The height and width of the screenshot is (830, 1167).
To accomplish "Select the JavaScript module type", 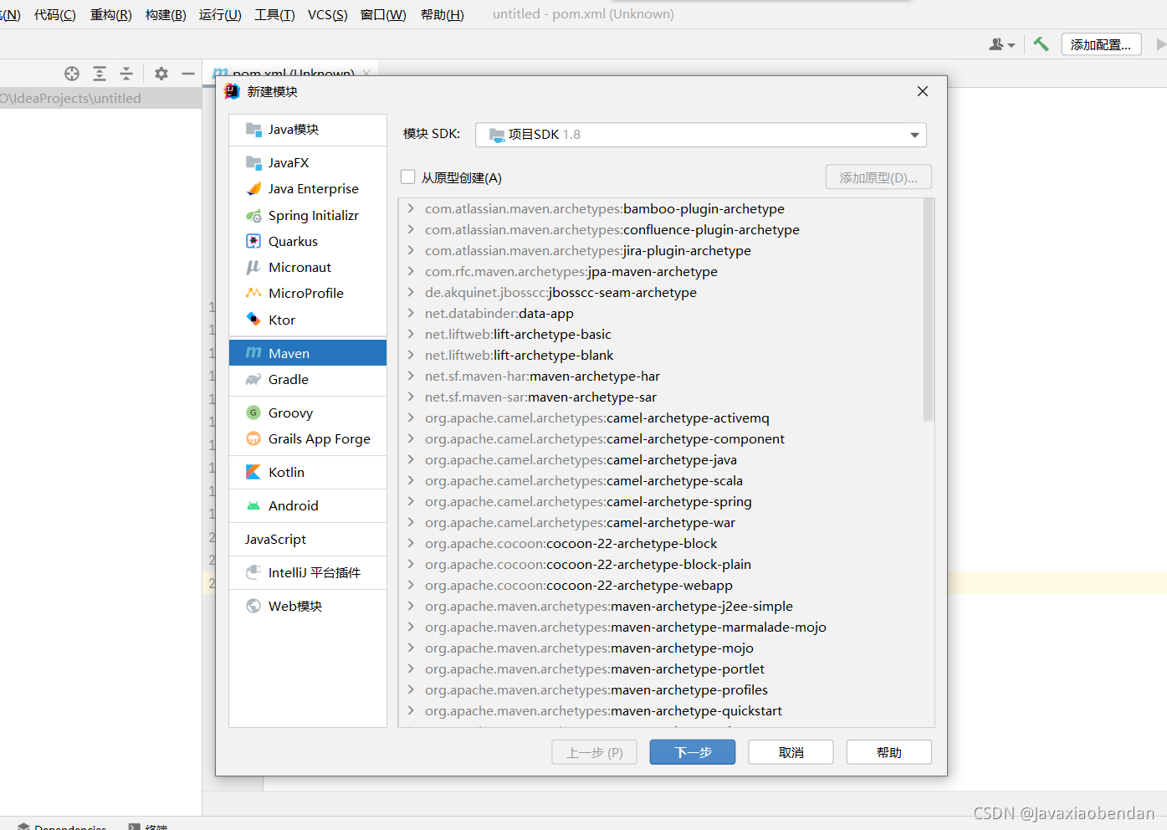I will click(308, 539).
